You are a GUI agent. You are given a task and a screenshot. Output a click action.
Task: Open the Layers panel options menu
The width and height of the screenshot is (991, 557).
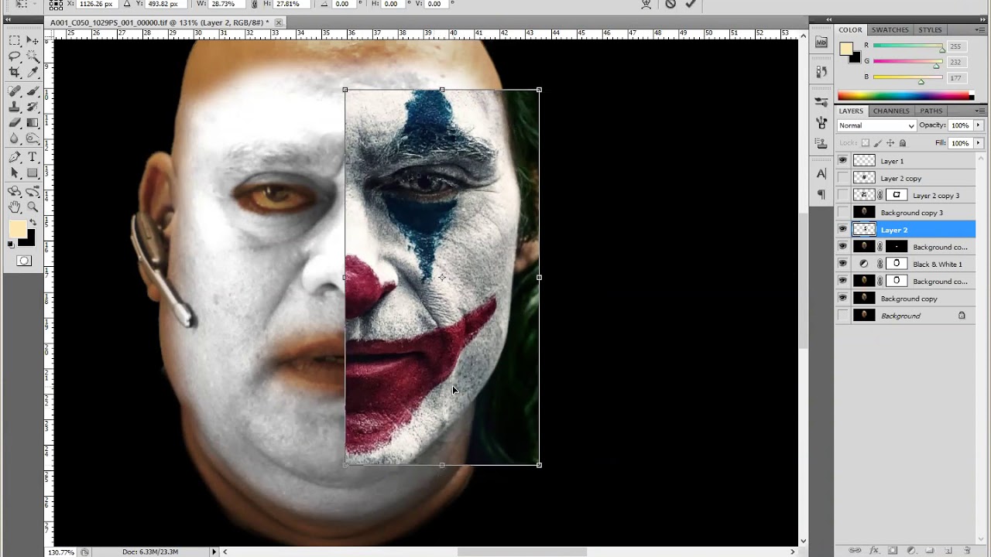(x=979, y=111)
